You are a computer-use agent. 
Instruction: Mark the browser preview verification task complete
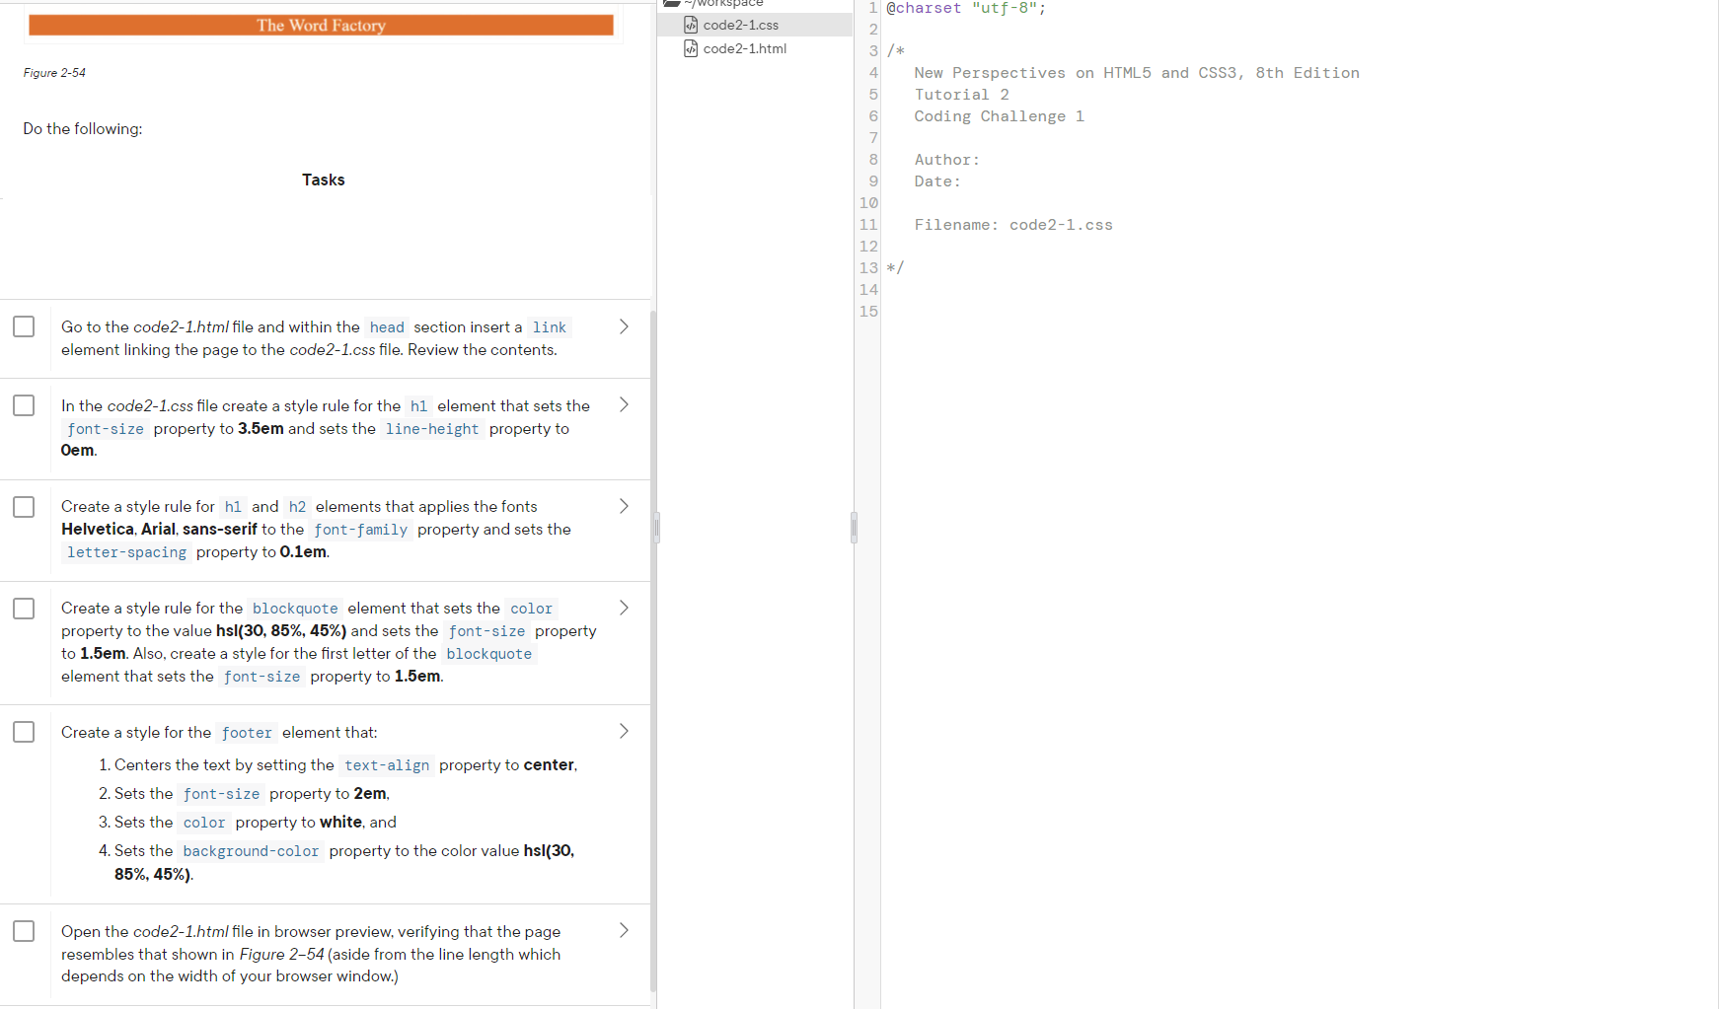click(x=24, y=930)
